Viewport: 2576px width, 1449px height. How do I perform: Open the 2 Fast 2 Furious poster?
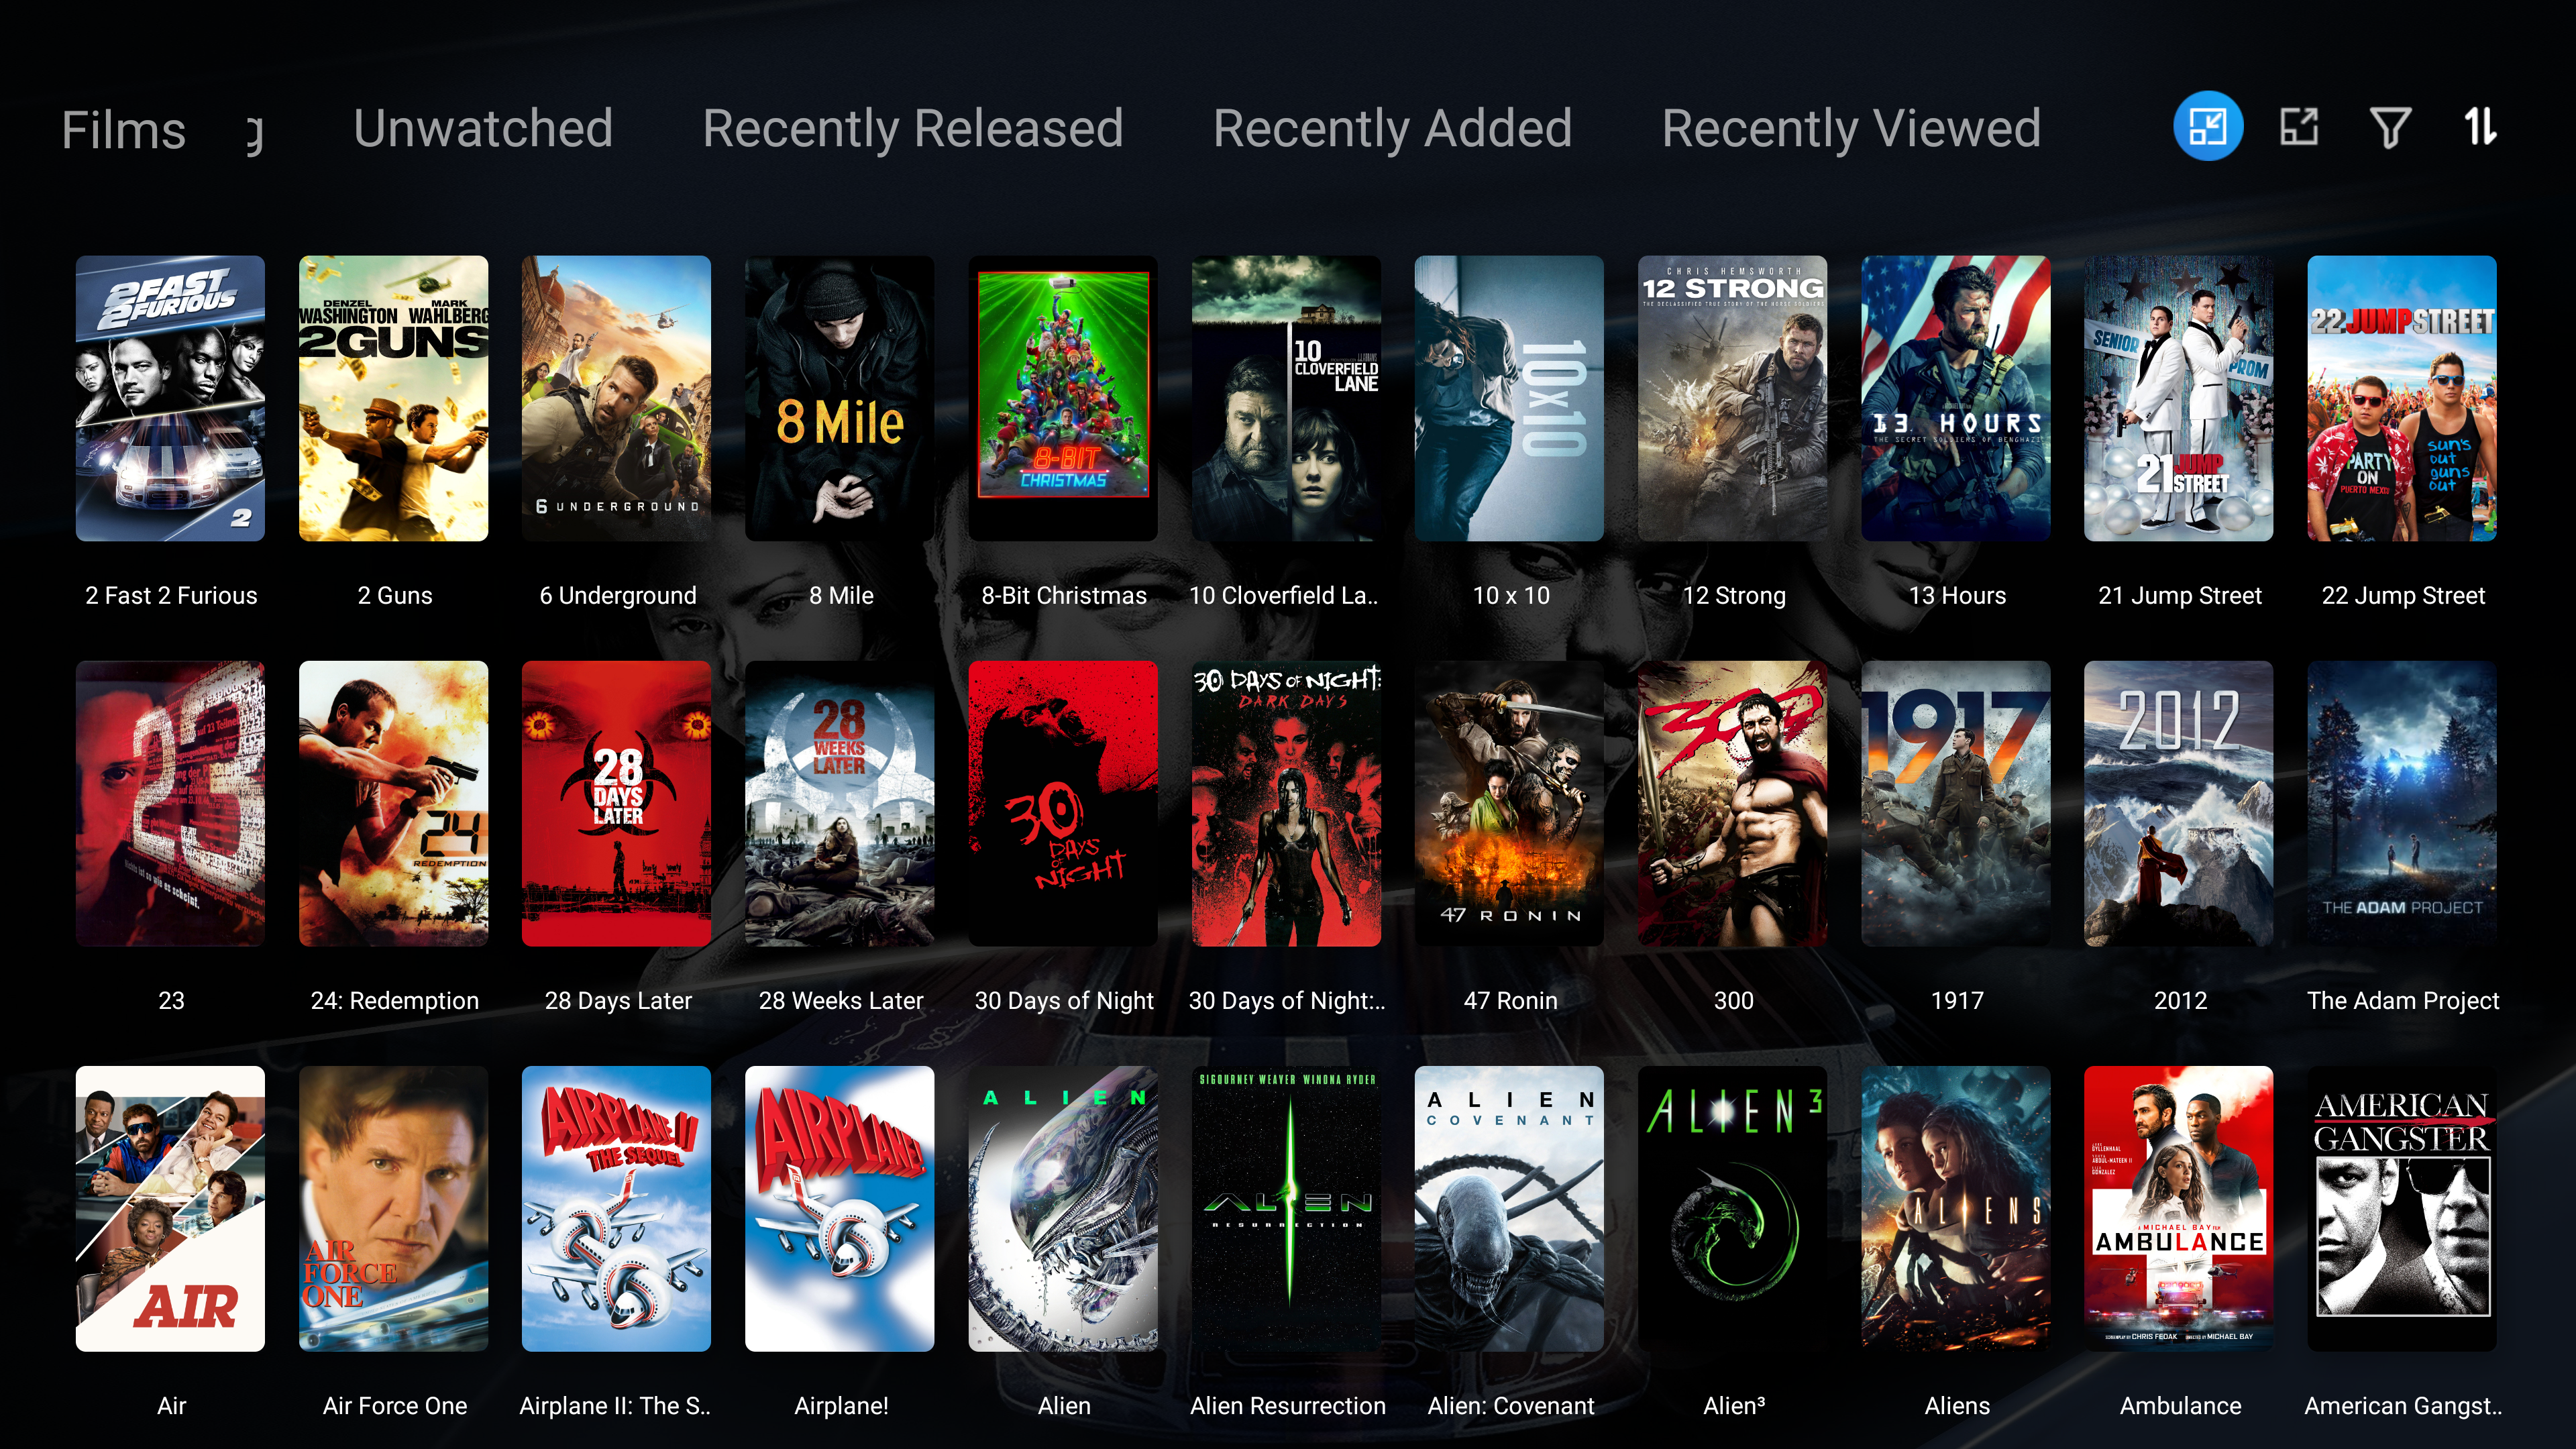click(x=170, y=398)
